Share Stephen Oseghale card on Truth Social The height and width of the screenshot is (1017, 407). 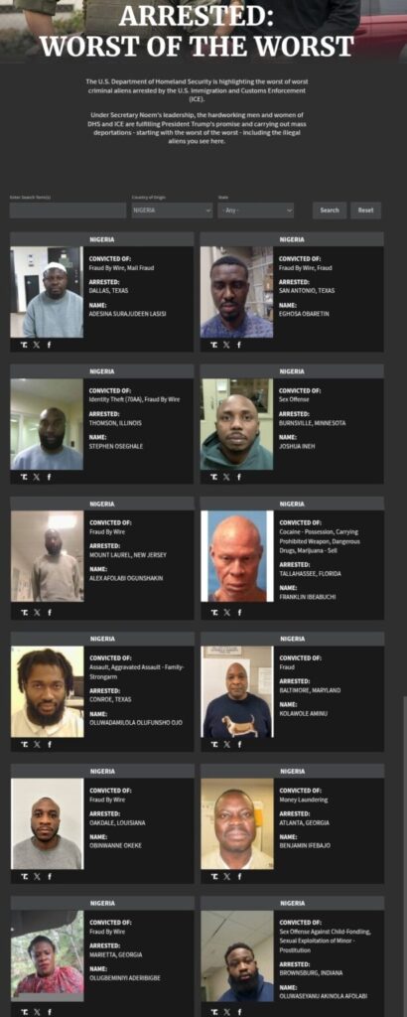[24, 477]
